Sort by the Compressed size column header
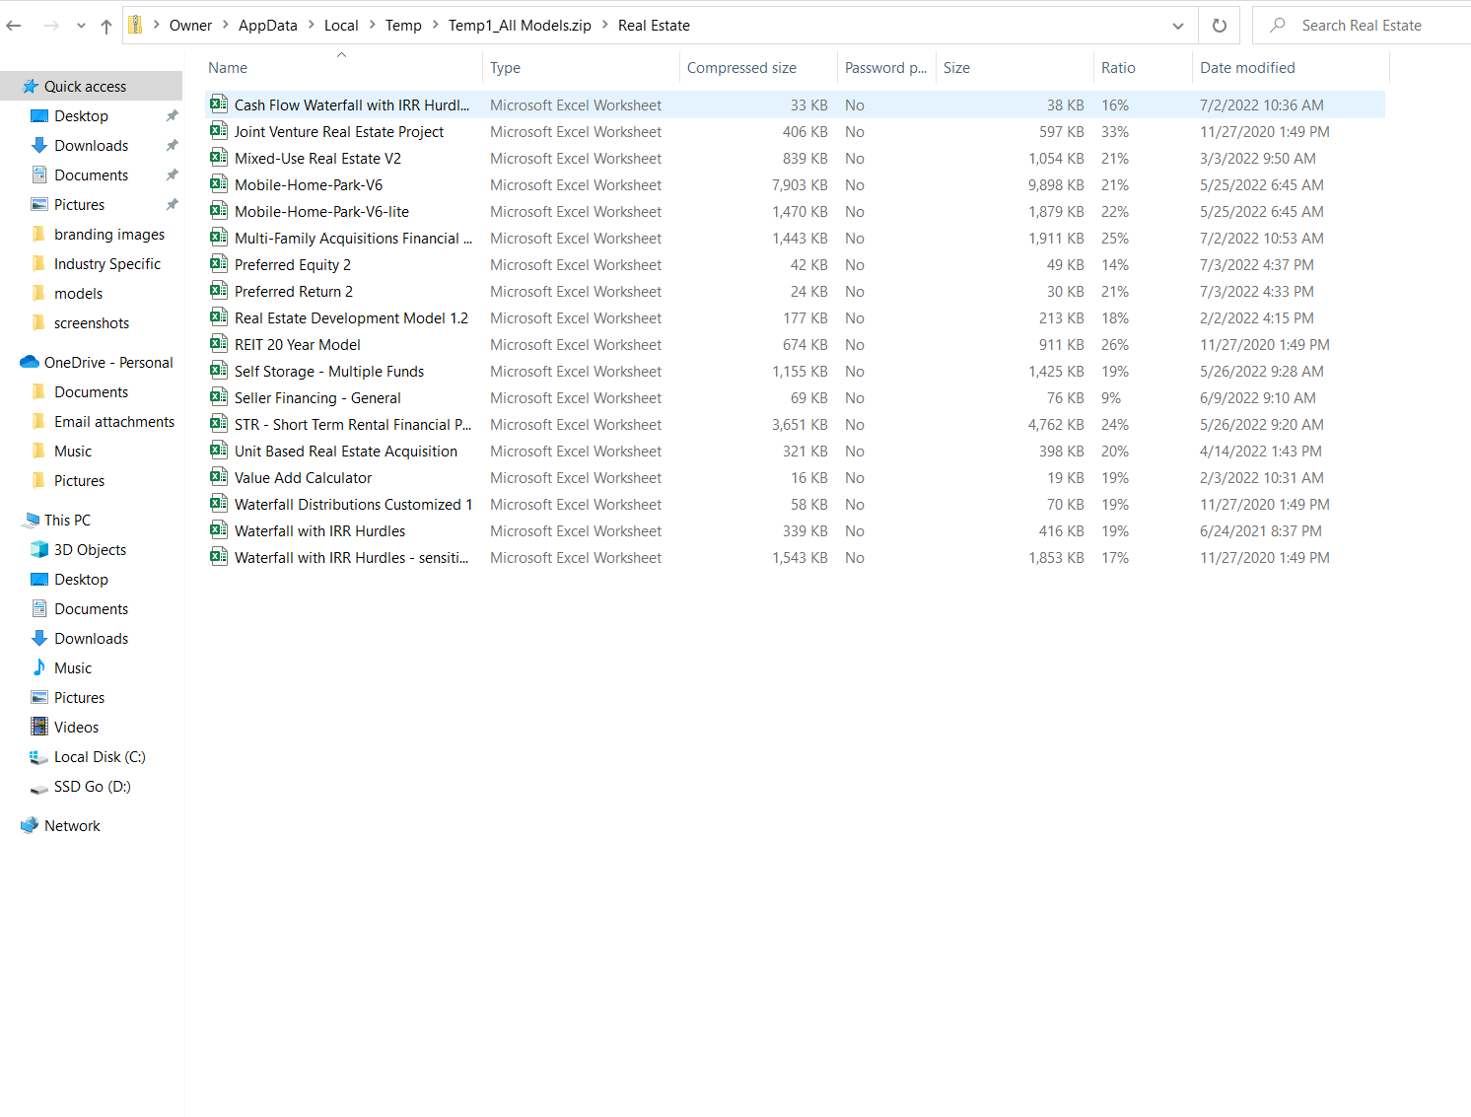Screen dimensions: 1471x1117 [x=741, y=68]
